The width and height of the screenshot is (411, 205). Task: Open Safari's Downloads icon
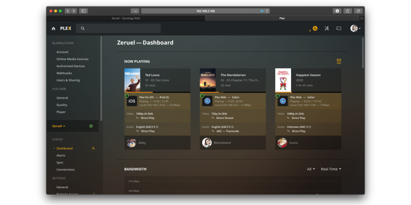tap(337, 11)
